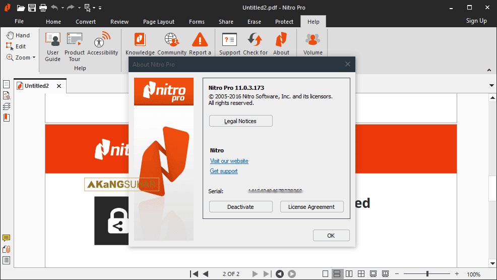Start the Product Tour
497x280 pixels.
(x=75, y=47)
